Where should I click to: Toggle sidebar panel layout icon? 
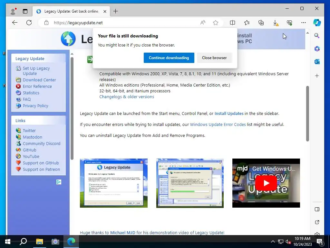[317, 209]
